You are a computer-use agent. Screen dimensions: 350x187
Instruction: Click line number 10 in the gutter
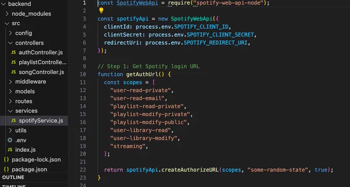(83, 74)
